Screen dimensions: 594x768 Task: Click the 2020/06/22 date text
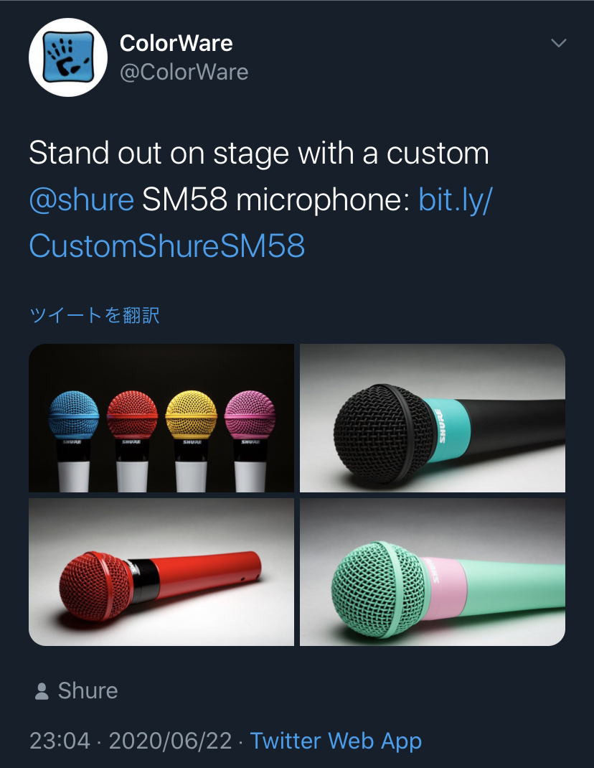pos(170,741)
